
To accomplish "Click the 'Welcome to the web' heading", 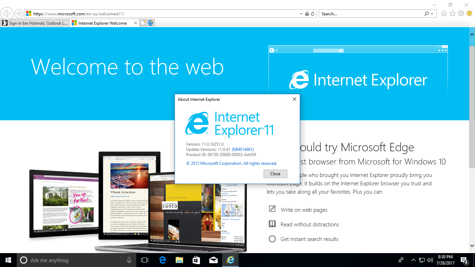I will point(127,66).
